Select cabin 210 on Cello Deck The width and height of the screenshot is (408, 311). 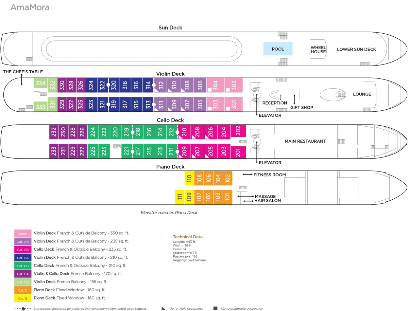pyautogui.click(x=184, y=132)
